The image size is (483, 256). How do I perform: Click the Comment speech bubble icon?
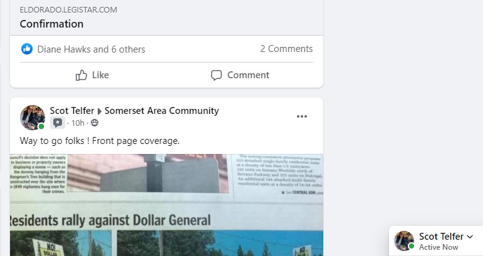pos(216,75)
